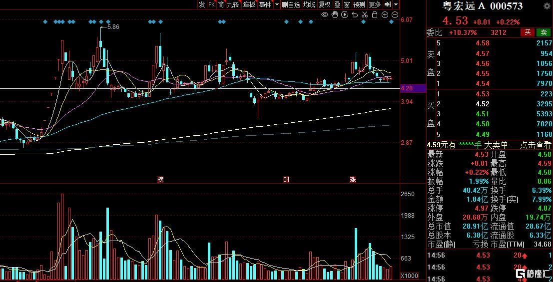Click the 大卖单 large sell order text
Viewport: 553px width, 282px height.
point(496,145)
